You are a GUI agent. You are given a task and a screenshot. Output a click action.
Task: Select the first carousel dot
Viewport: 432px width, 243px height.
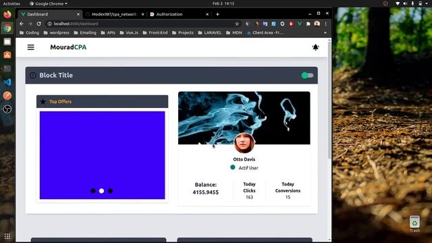[93, 190]
